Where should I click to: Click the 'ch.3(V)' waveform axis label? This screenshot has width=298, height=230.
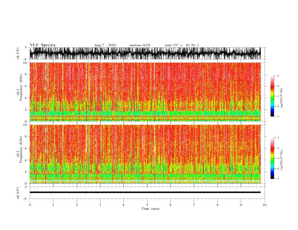18,193
